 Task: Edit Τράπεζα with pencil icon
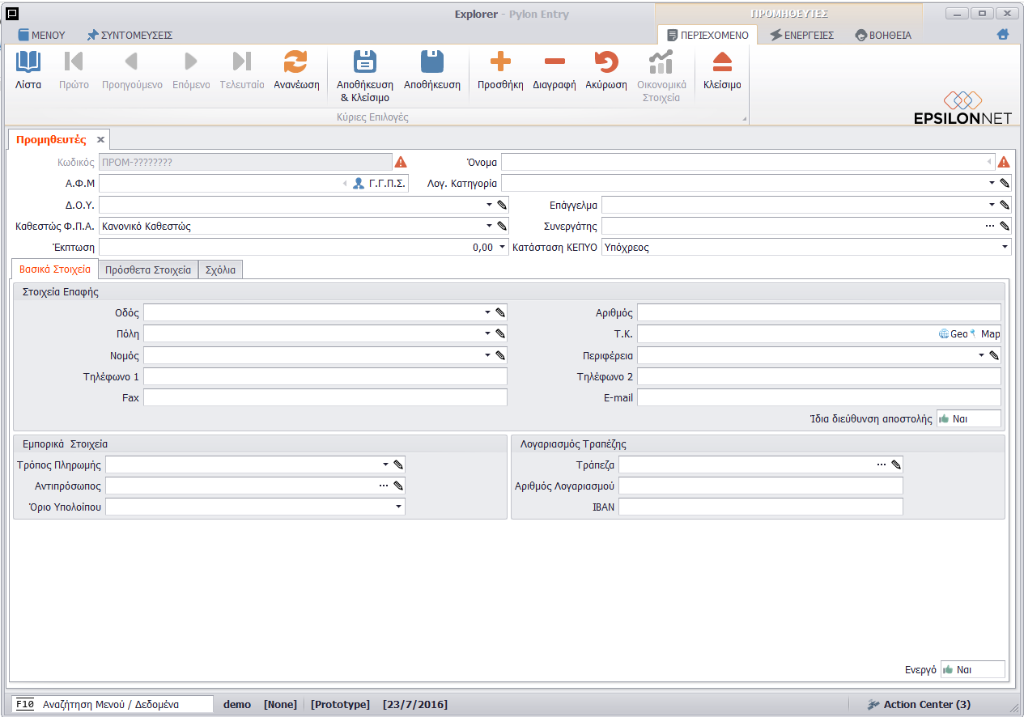(895, 465)
